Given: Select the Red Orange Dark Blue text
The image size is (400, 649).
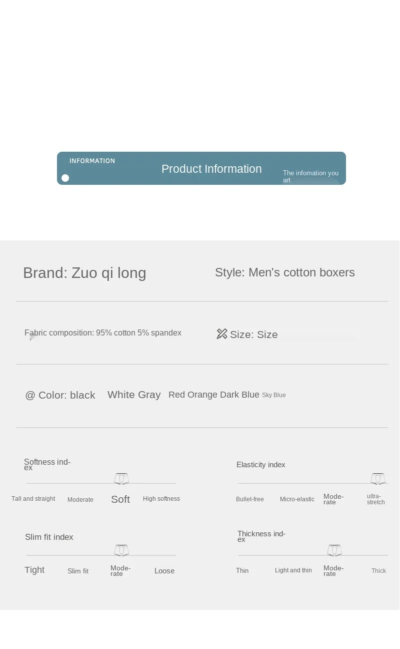Looking at the screenshot, I should click(213, 395).
